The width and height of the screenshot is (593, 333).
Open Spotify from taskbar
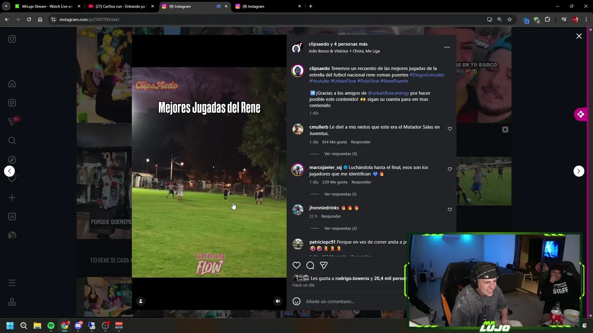[51, 326]
